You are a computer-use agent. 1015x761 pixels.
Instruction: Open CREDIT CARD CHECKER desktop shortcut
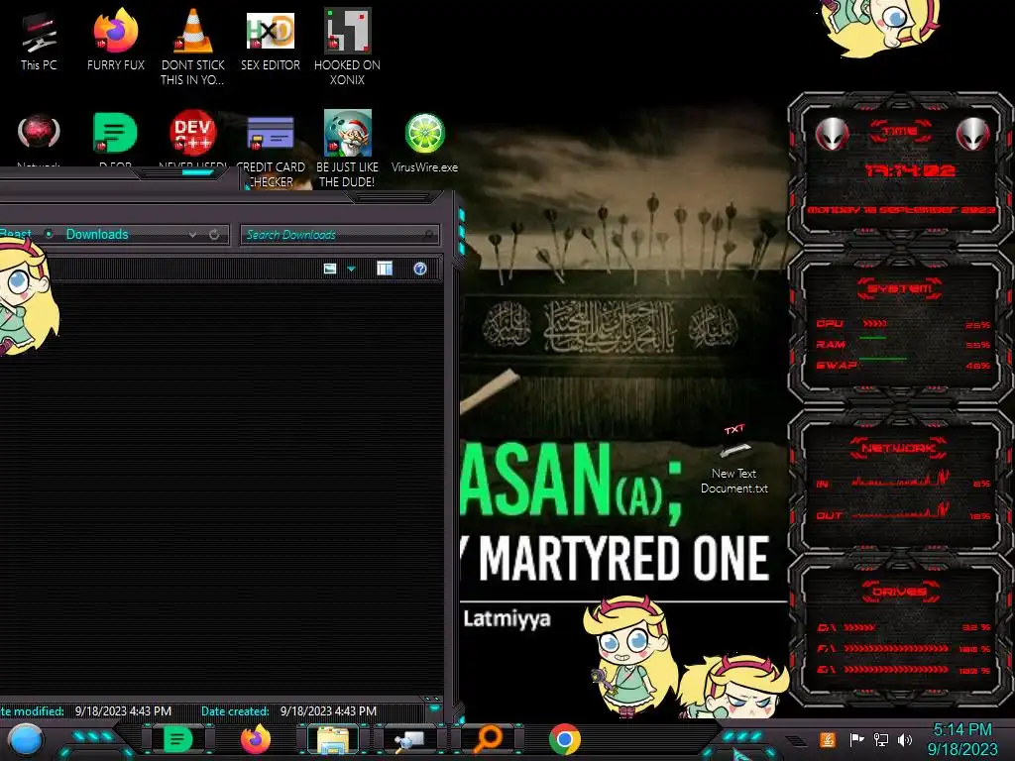click(271, 149)
